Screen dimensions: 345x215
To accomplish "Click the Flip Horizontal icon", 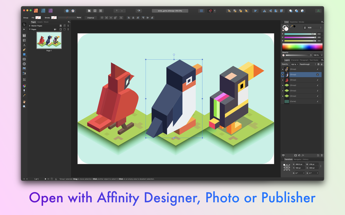I will (265, 11).
